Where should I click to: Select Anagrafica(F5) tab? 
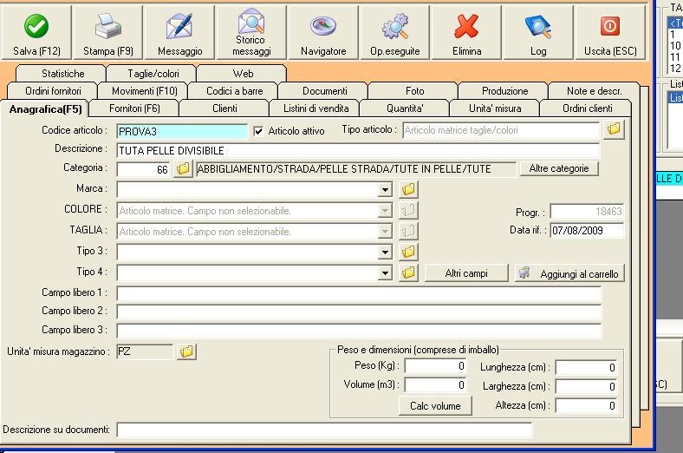click(45, 109)
